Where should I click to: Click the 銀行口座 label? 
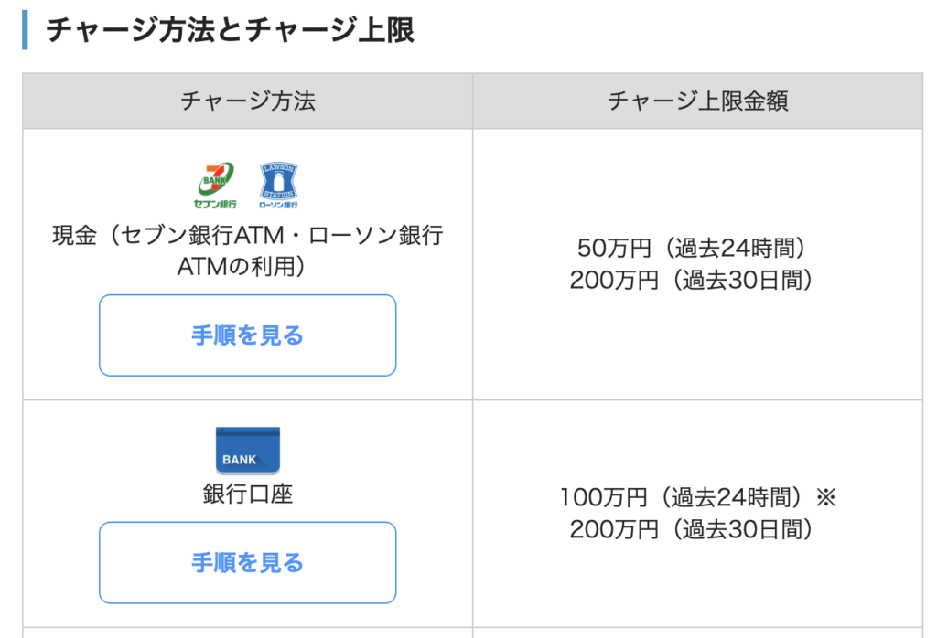click(x=247, y=494)
